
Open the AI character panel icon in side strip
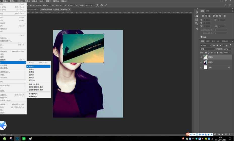(197, 29)
